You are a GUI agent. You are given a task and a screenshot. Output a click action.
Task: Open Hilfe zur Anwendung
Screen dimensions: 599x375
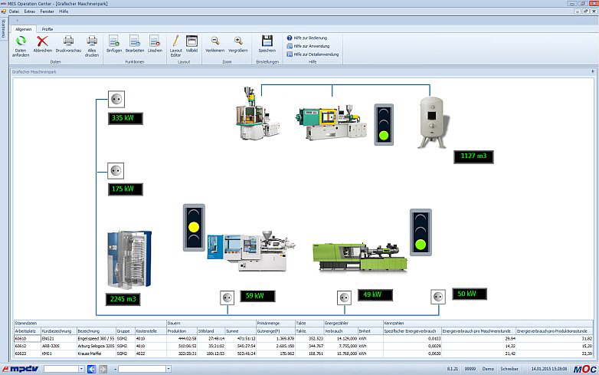tap(308, 46)
